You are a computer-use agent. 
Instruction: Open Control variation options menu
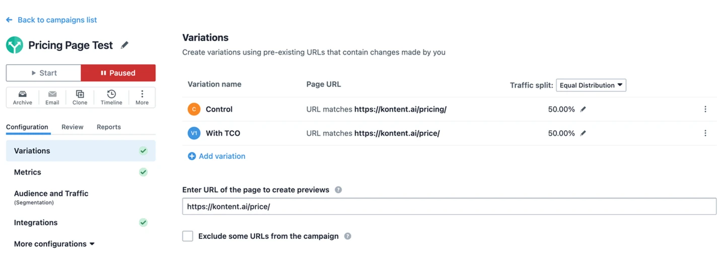tap(705, 109)
